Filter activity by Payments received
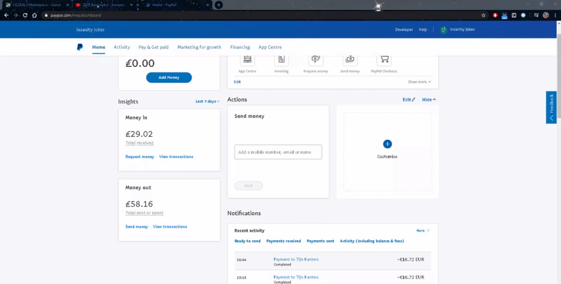 284,241
